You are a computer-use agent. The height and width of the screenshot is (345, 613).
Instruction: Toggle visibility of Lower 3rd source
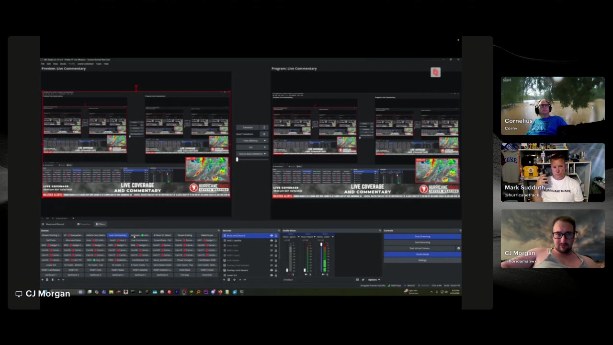point(272,275)
